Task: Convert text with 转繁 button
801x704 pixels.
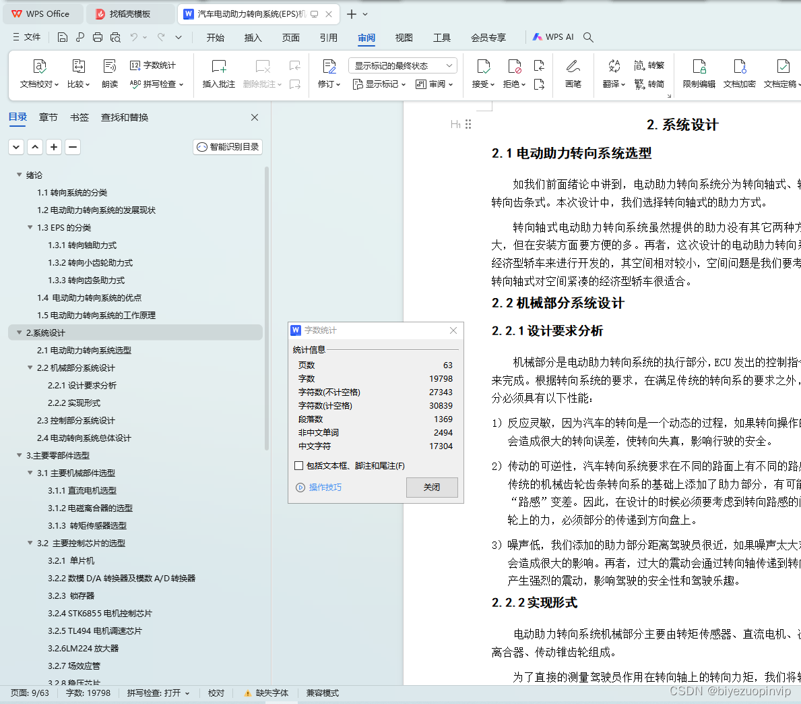Action: tap(649, 65)
